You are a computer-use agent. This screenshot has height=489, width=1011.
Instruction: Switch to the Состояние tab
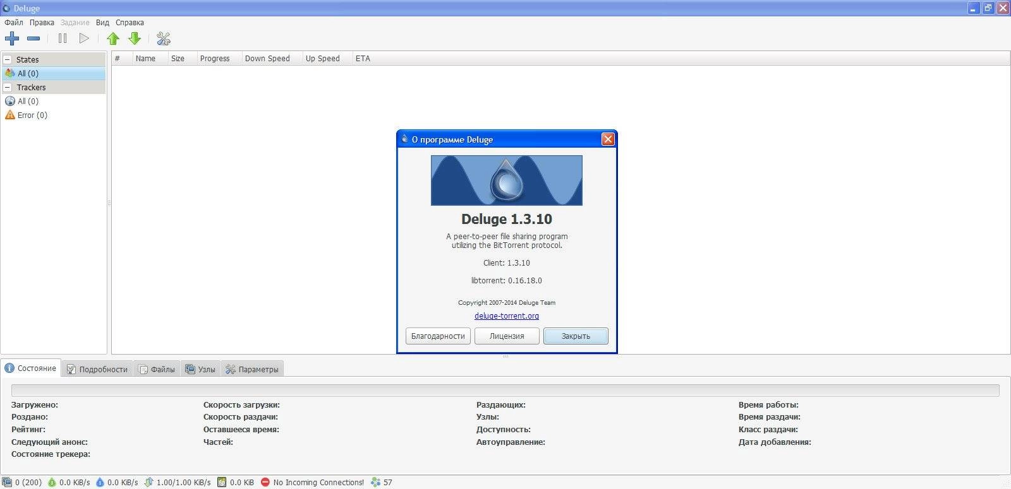(31, 368)
